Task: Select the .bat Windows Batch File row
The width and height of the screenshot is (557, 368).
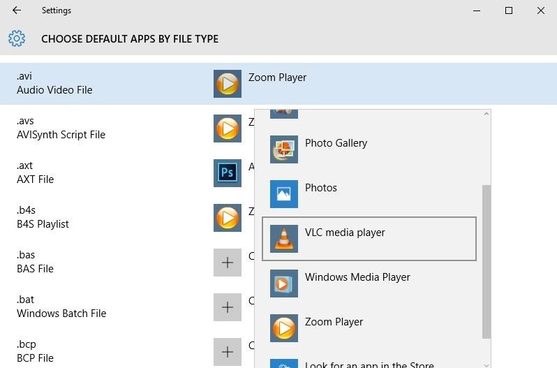Action: pos(127,307)
